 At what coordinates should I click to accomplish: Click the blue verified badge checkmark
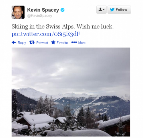pos(63,10)
